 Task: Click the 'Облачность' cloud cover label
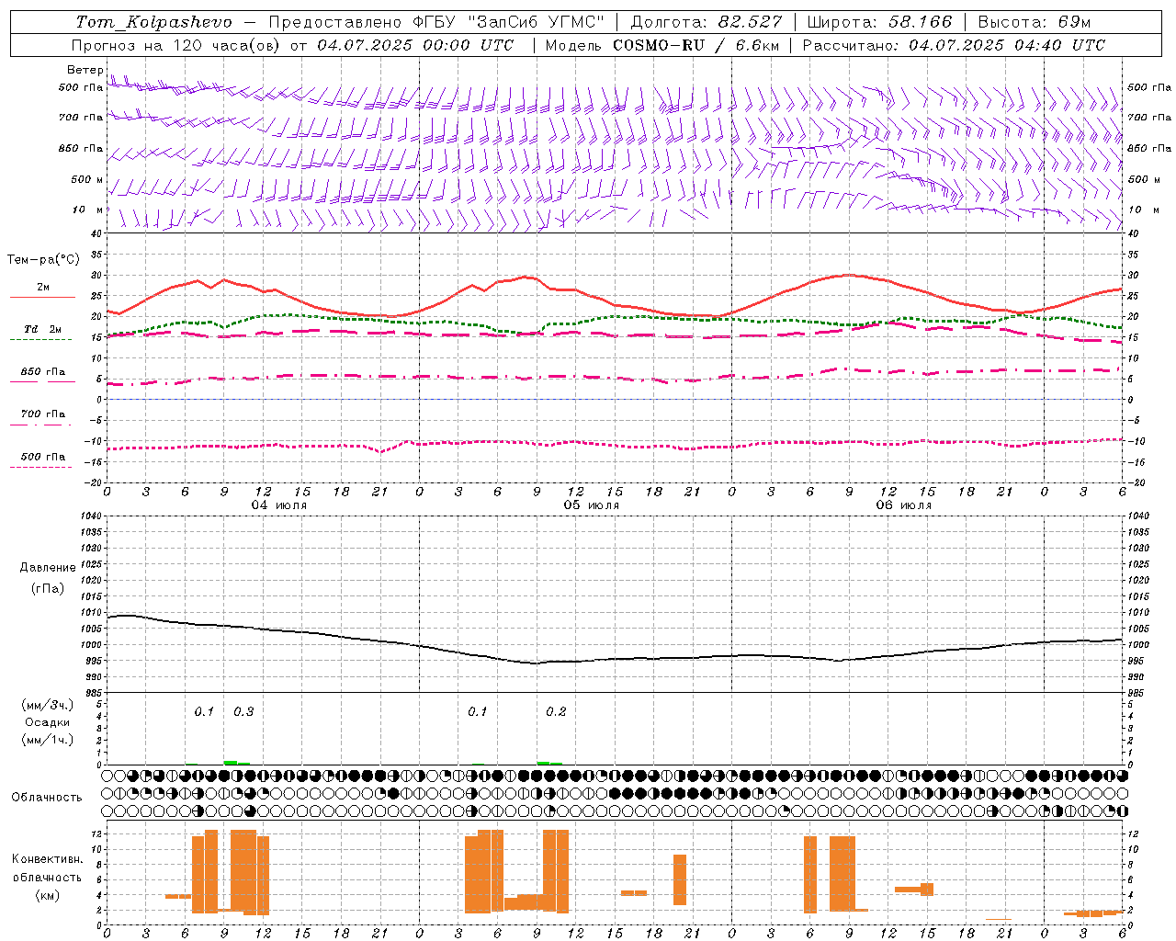point(46,797)
